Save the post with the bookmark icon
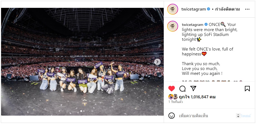The width and height of the screenshot is (256, 124). 247,89
